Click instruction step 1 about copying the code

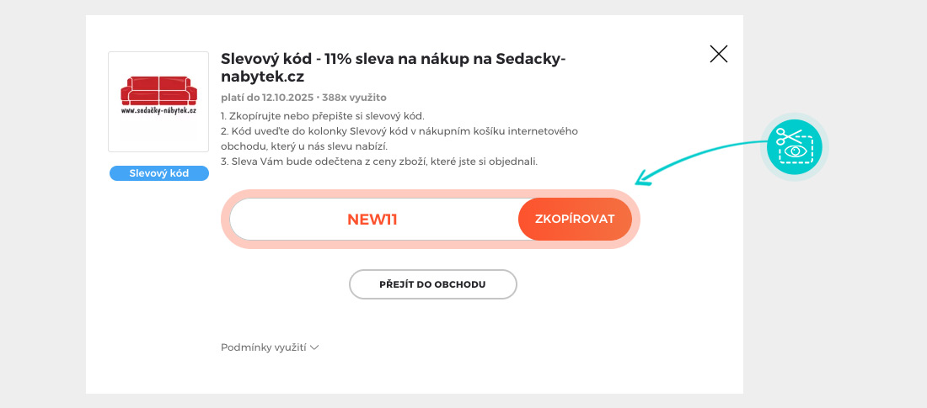(x=323, y=115)
